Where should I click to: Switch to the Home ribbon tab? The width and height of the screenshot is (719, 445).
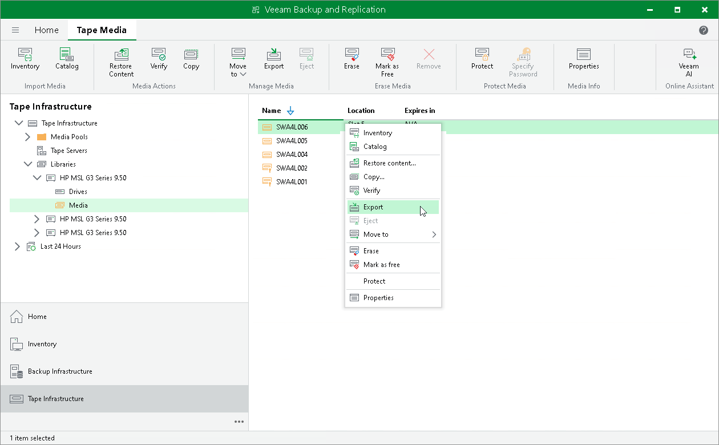[46, 30]
